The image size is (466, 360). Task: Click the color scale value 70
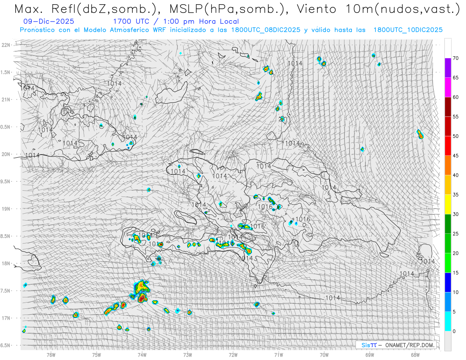point(456,58)
